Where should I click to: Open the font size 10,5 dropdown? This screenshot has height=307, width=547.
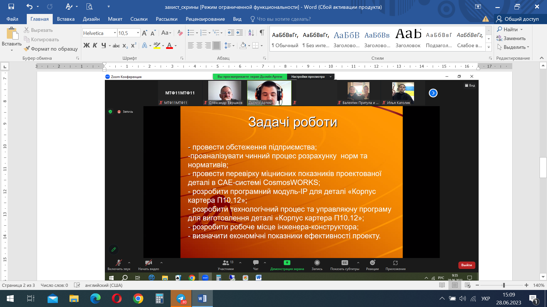[138, 33]
